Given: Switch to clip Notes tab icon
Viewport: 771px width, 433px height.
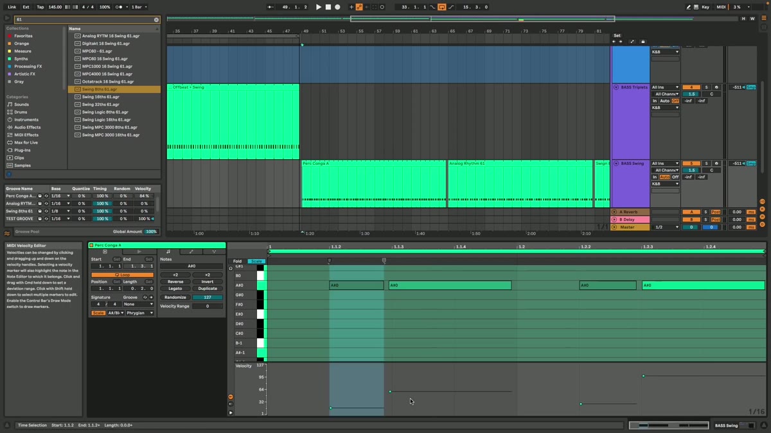Looking at the screenshot, I should [x=168, y=252].
